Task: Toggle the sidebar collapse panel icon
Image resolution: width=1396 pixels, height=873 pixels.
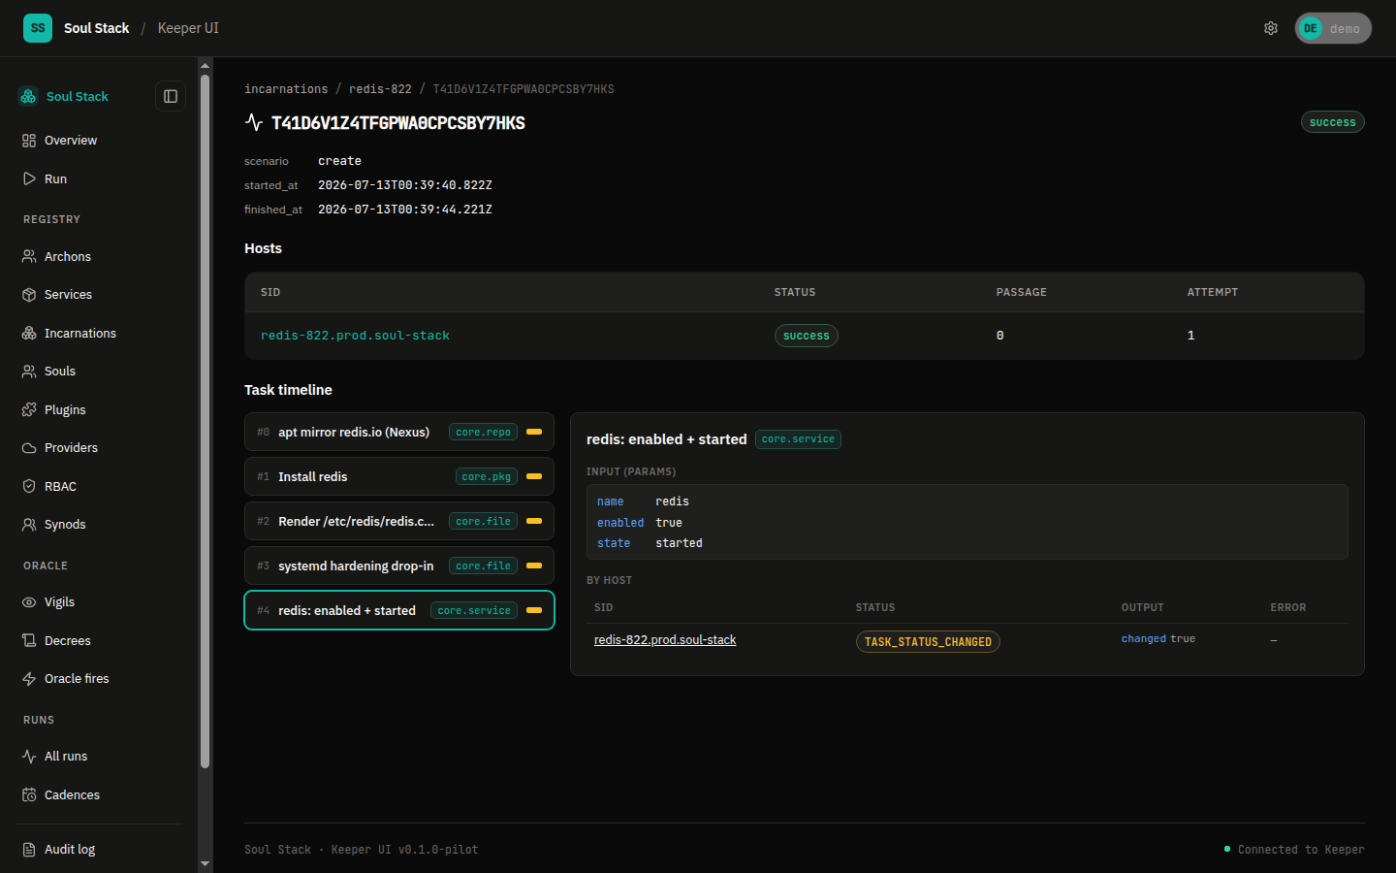Action: click(x=171, y=96)
